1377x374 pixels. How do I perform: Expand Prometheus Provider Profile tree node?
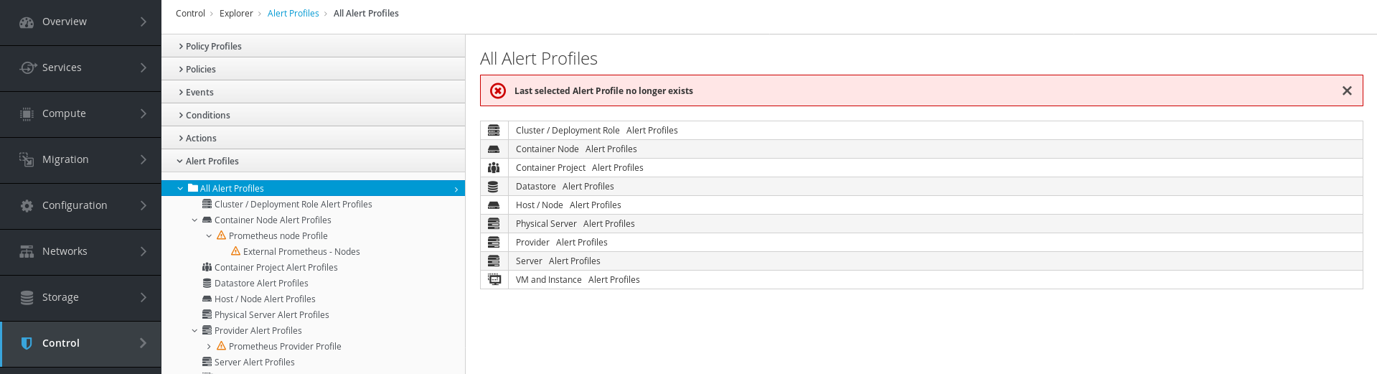pos(209,347)
